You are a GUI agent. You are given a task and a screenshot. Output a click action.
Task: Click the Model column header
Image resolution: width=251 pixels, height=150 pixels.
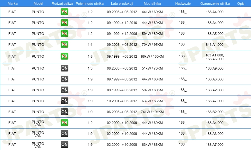[38, 4]
